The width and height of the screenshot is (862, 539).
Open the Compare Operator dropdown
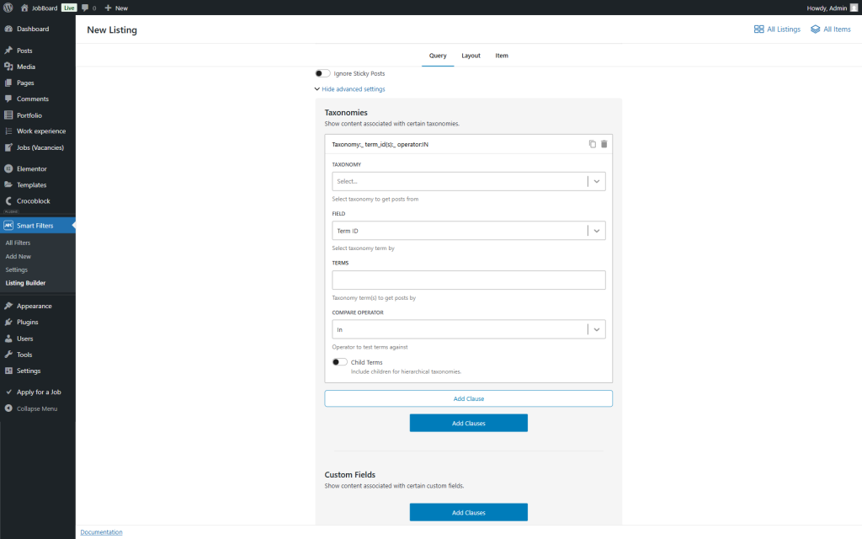[468, 329]
